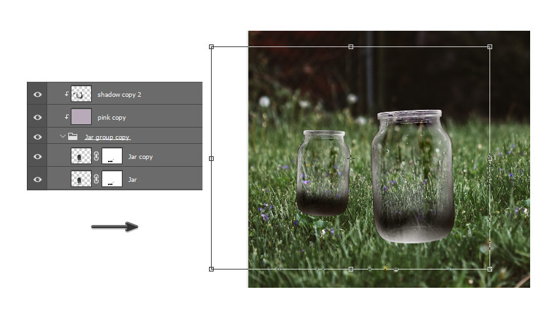557x312 pixels.
Task: Select the 'Jar copy' layer name
Action: click(x=140, y=157)
